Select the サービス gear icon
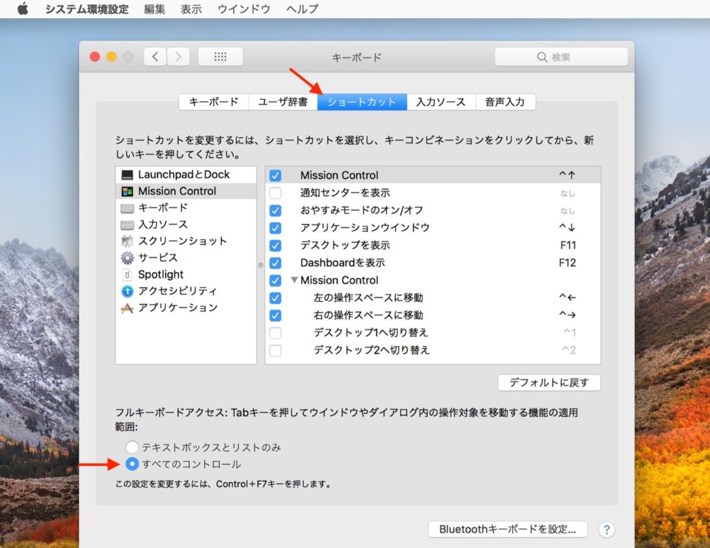 tap(128, 258)
